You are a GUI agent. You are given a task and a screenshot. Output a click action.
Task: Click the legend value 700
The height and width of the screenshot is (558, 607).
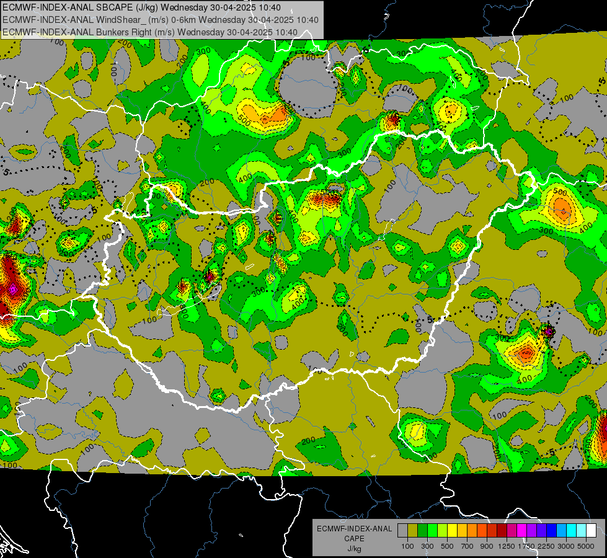click(x=467, y=546)
